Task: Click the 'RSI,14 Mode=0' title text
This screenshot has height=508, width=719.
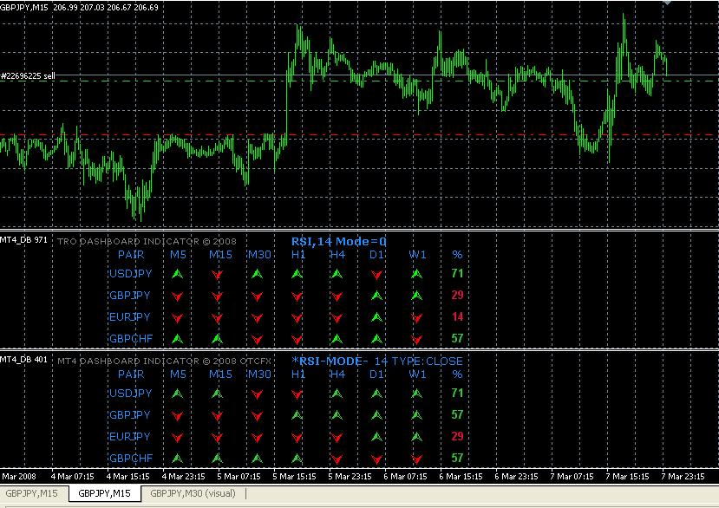Action: (339, 242)
